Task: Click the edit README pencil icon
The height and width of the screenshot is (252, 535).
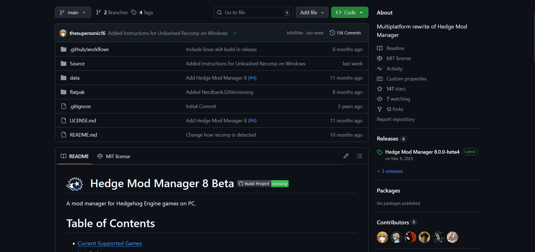Action: pyautogui.click(x=346, y=156)
